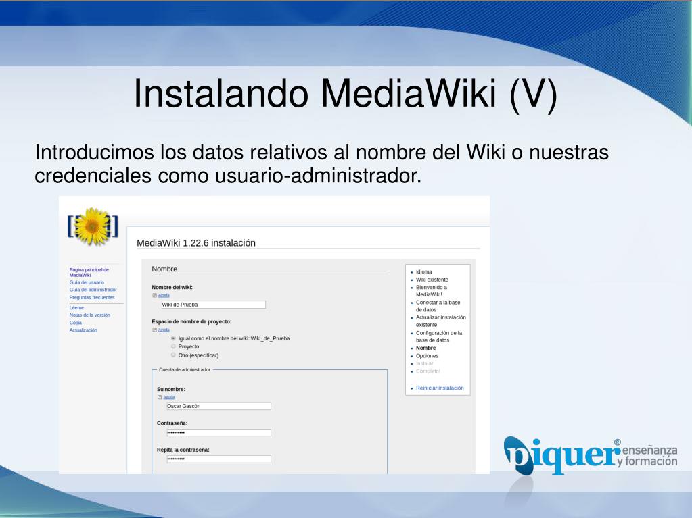Open 'Guía del administrador' sidebar link
692x518 pixels.
93,290
